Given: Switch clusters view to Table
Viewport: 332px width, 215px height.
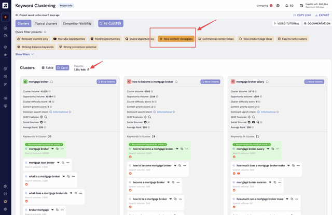Looking at the screenshot, I should coord(47,68).
